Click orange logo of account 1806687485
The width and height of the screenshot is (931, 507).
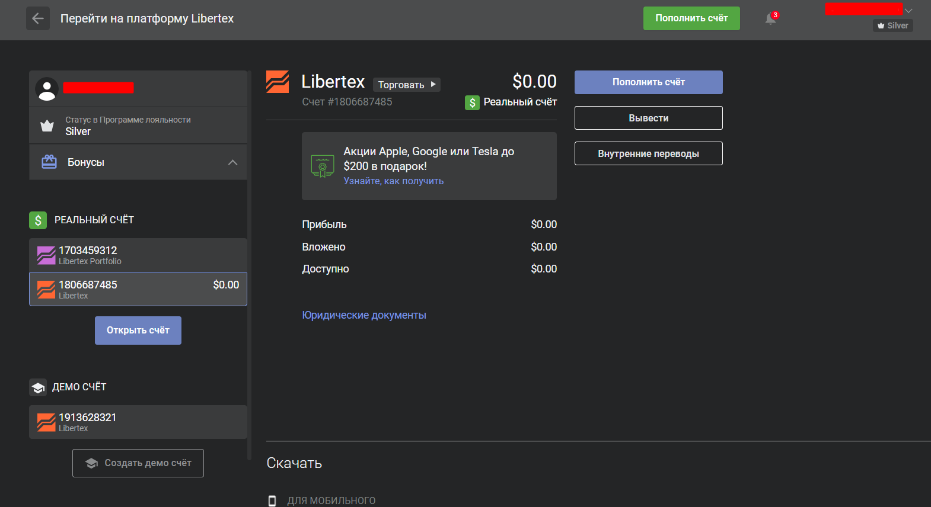[46, 290]
